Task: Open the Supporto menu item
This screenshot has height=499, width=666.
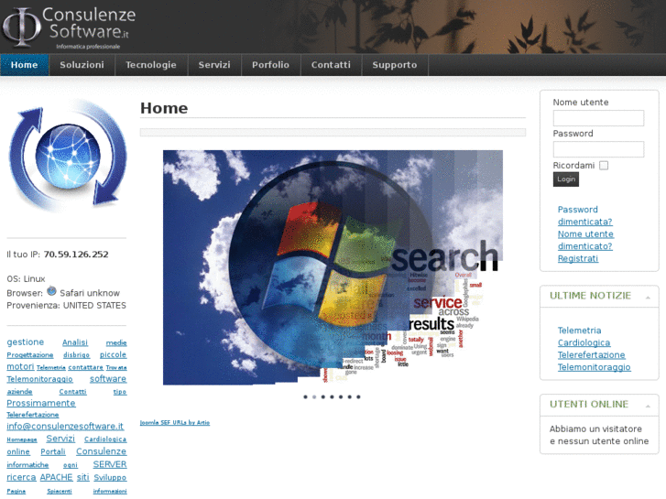Action: tap(395, 65)
